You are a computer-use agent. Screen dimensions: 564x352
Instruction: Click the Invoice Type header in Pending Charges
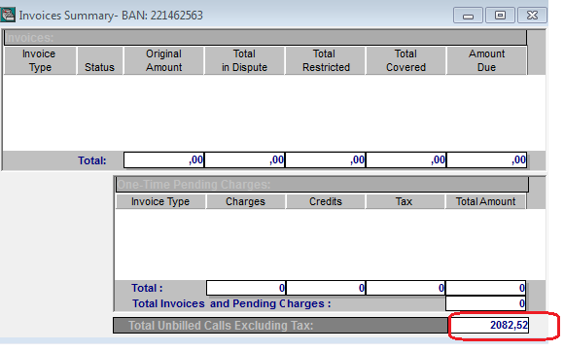coord(160,201)
